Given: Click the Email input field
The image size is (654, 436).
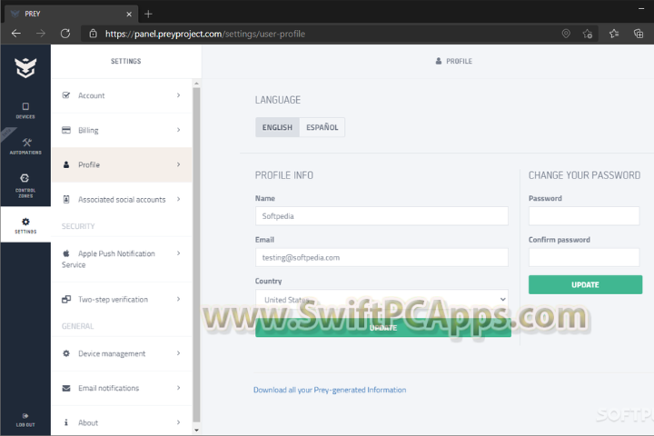Looking at the screenshot, I should pos(381,257).
